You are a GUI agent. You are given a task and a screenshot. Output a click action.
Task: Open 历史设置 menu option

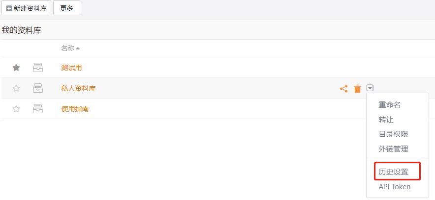click(393, 172)
